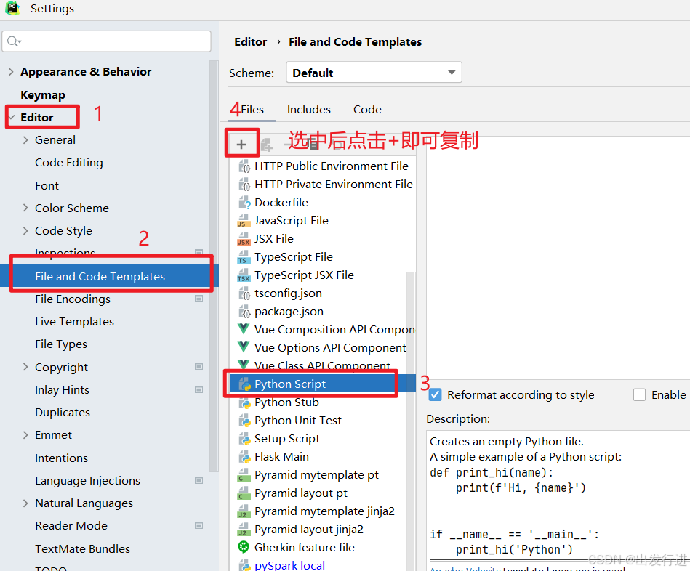Click the JSX File icon
Image resolution: width=690 pixels, height=571 pixels.
click(244, 239)
